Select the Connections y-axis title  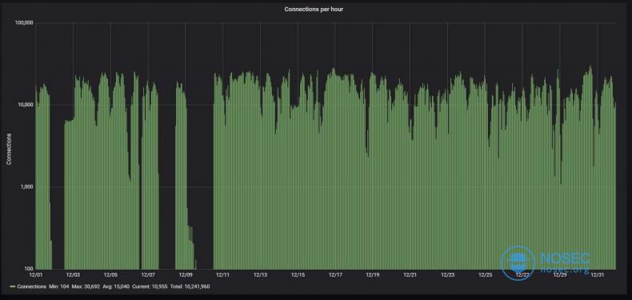click(9, 149)
